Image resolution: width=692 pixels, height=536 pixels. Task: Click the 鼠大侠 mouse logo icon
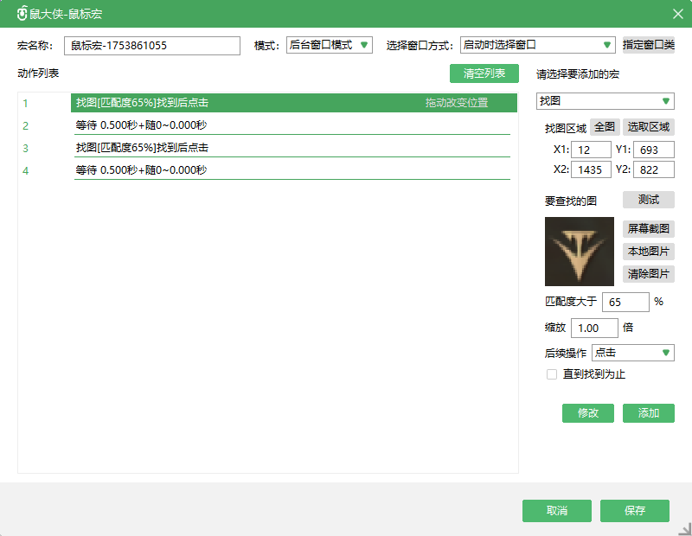tap(22, 14)
